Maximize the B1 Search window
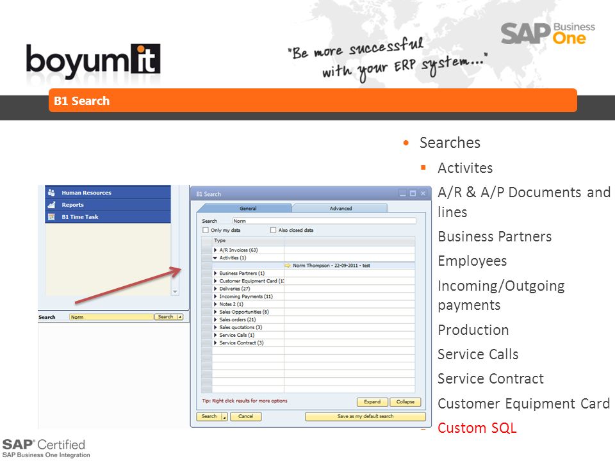The image size is (615, 461). 413,193
